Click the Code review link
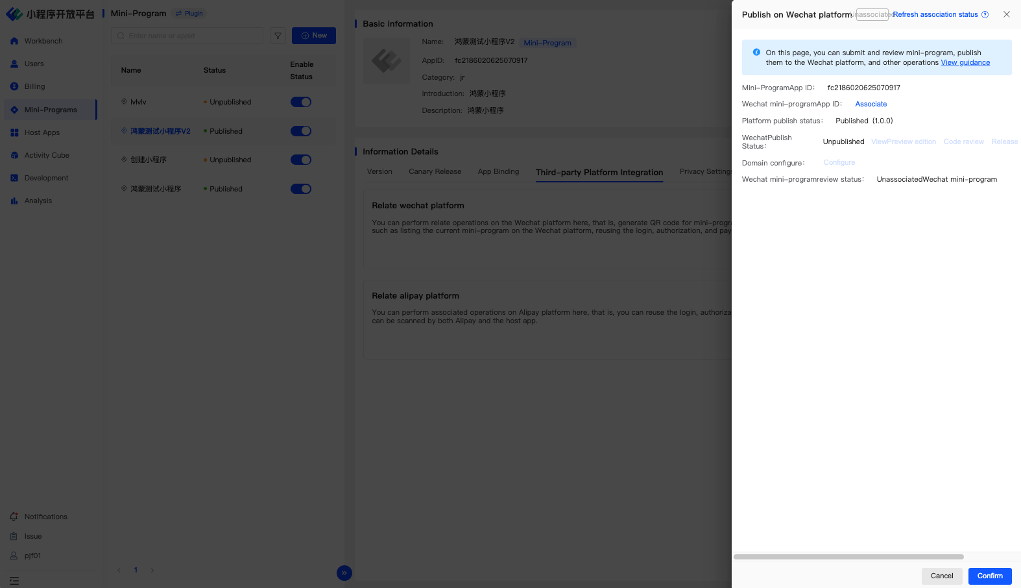The height and width of the screenshot is (588, 1021). point(963,141)
